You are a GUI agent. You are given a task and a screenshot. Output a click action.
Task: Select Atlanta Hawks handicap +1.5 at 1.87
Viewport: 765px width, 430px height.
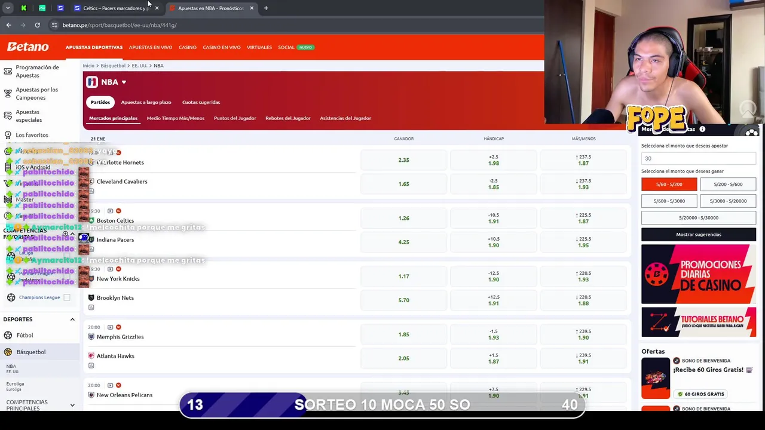(494, 358)
